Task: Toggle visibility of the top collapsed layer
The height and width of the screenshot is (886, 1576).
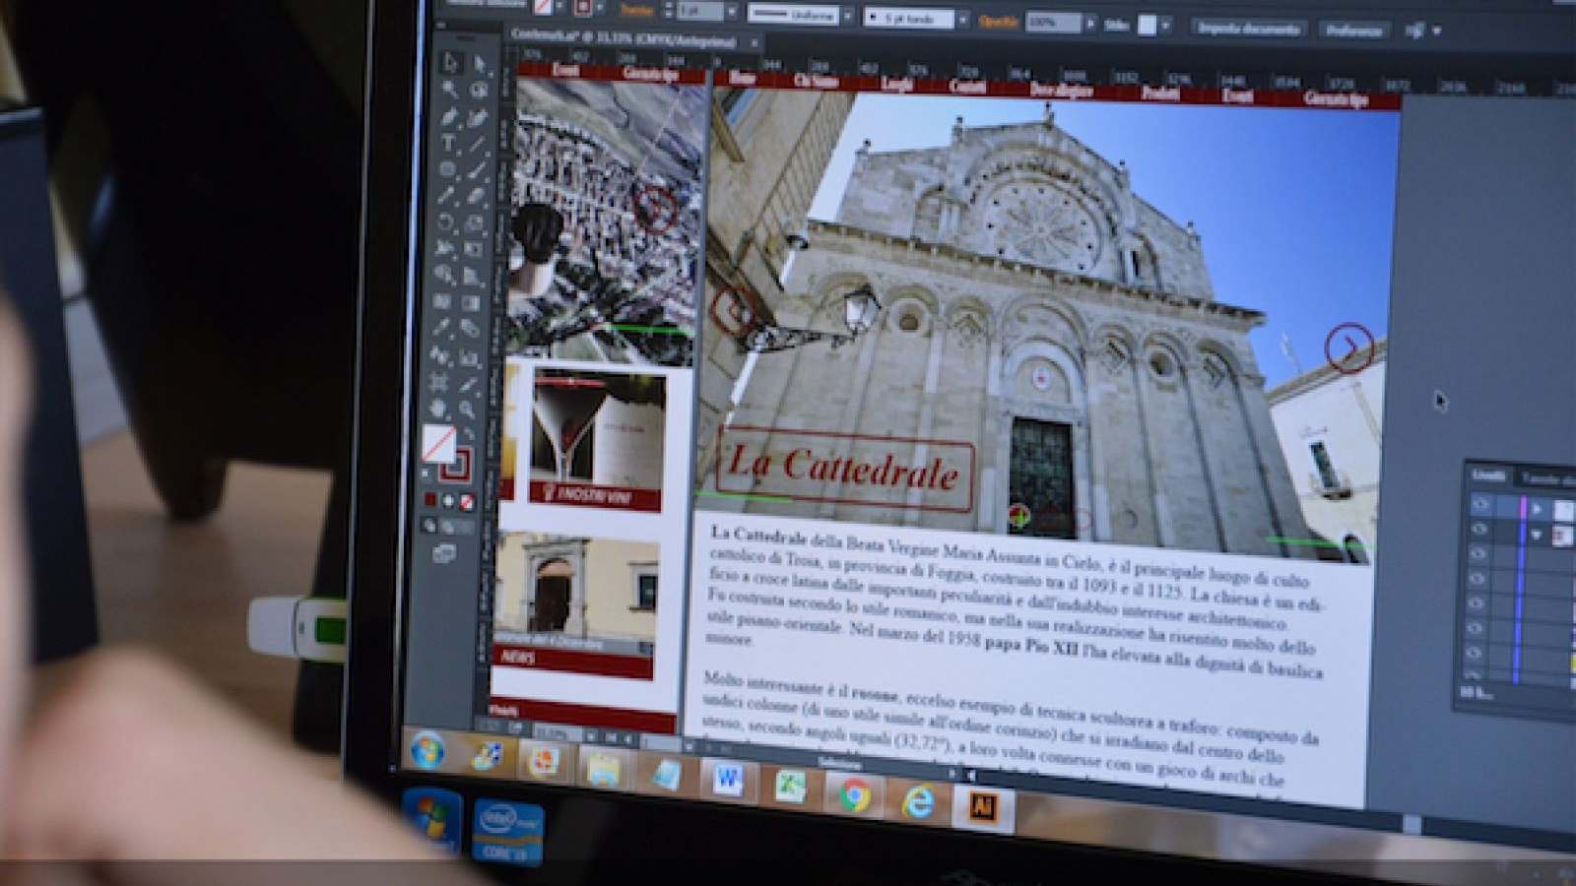Action: (x=1480, y=505)
